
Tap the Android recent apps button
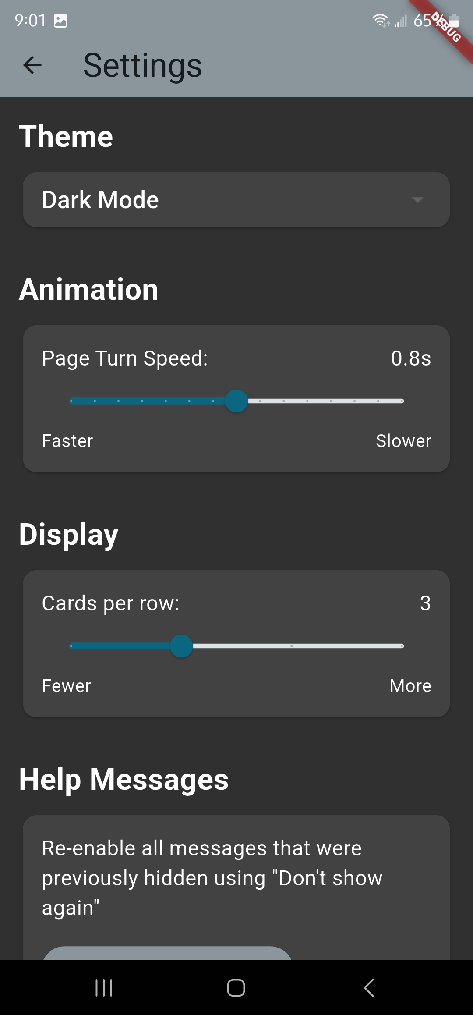coord(104,988)
